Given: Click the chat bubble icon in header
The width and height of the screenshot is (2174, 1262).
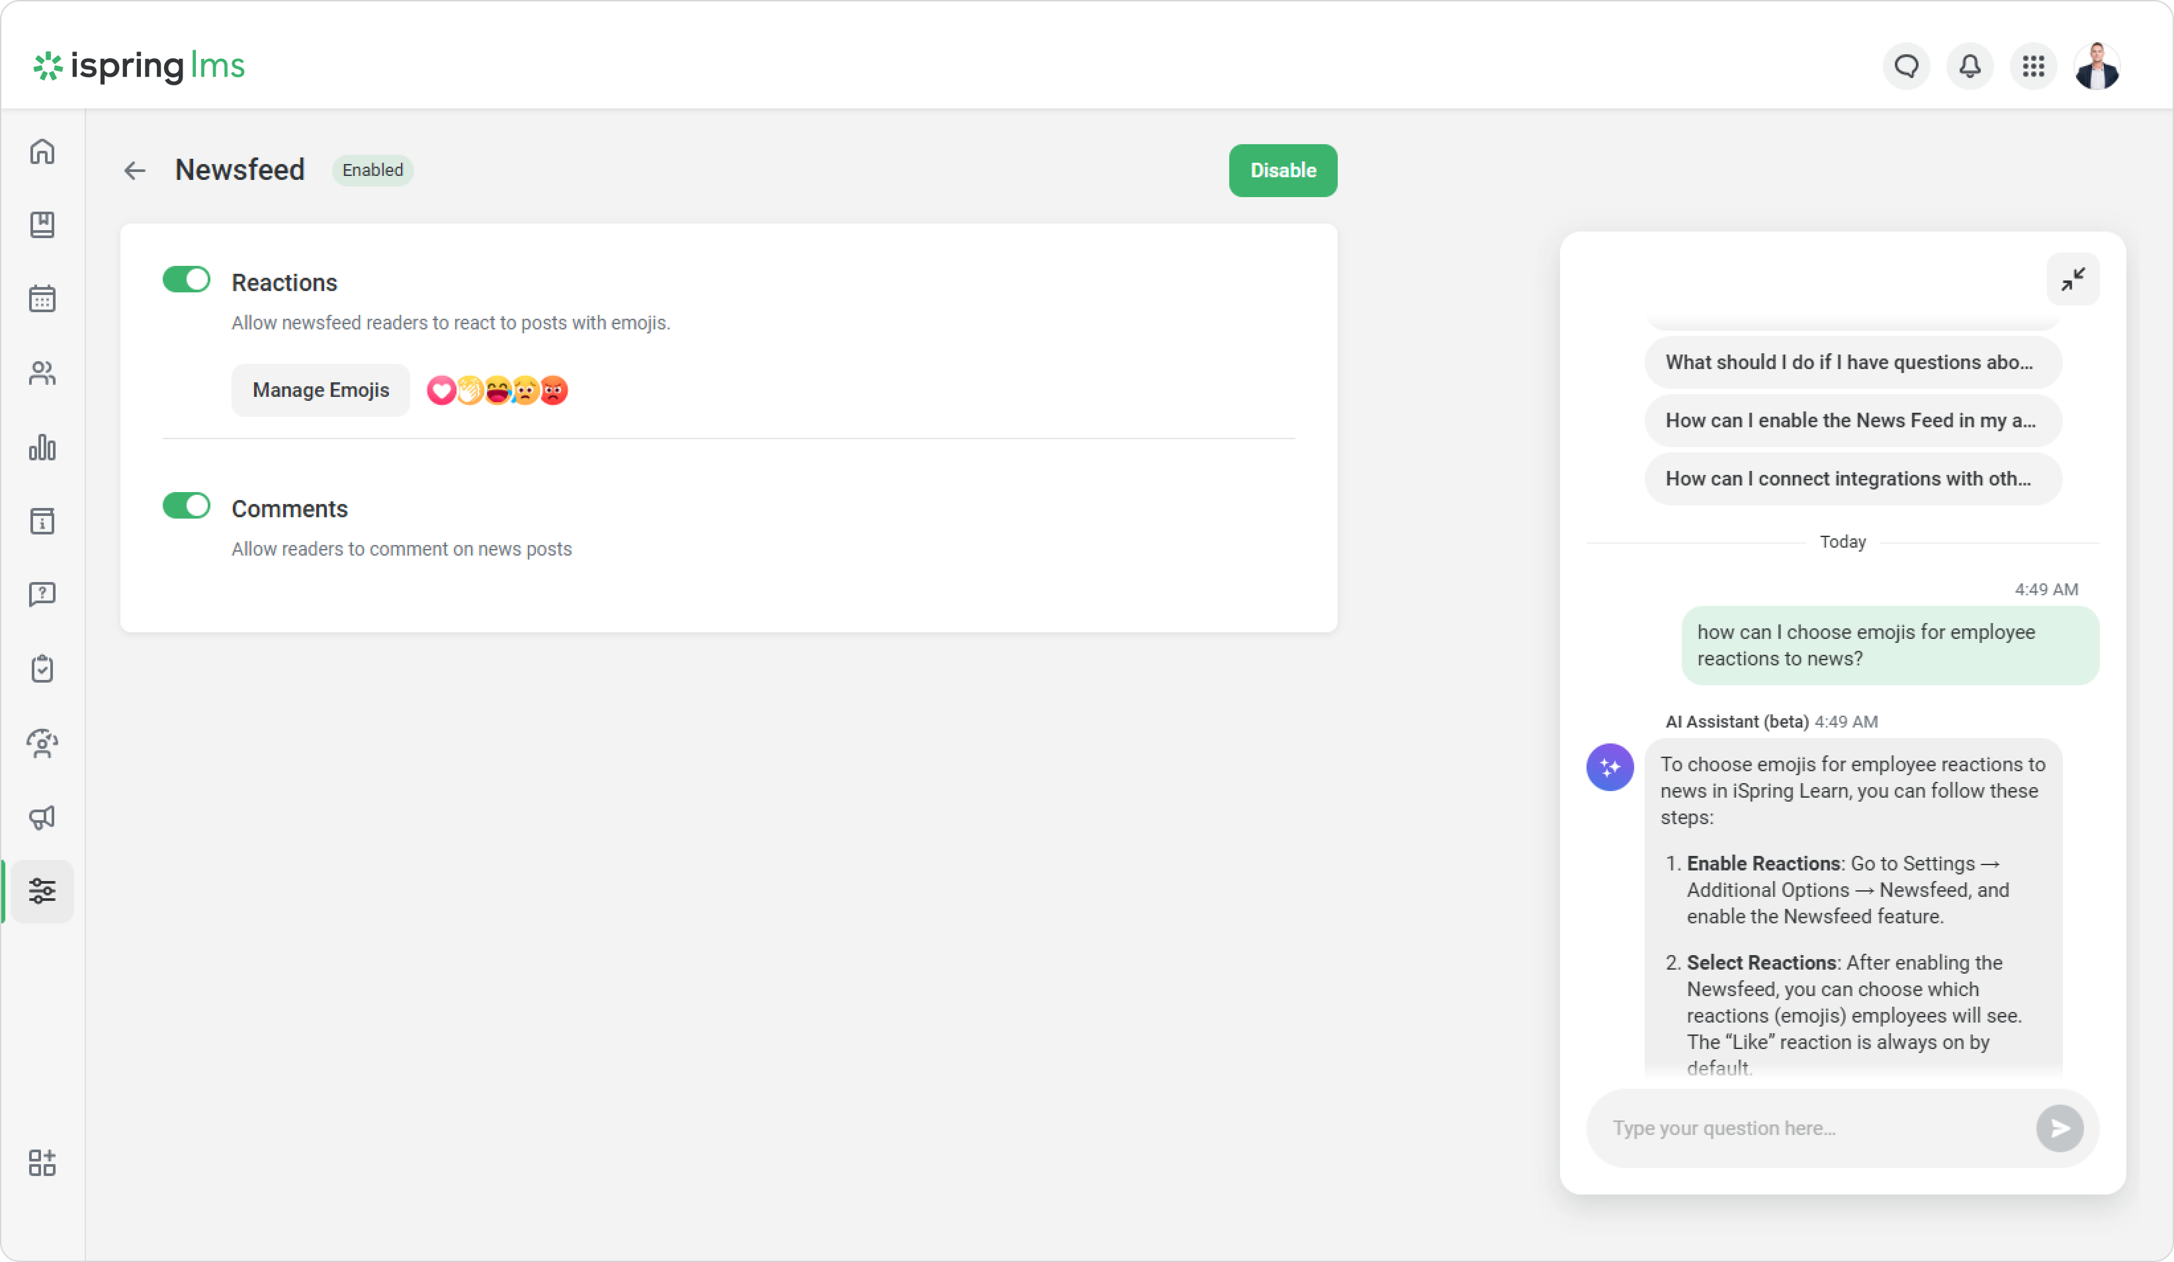Looking at the screenshot, I should pyautogui.click(x=1907, y=66).
